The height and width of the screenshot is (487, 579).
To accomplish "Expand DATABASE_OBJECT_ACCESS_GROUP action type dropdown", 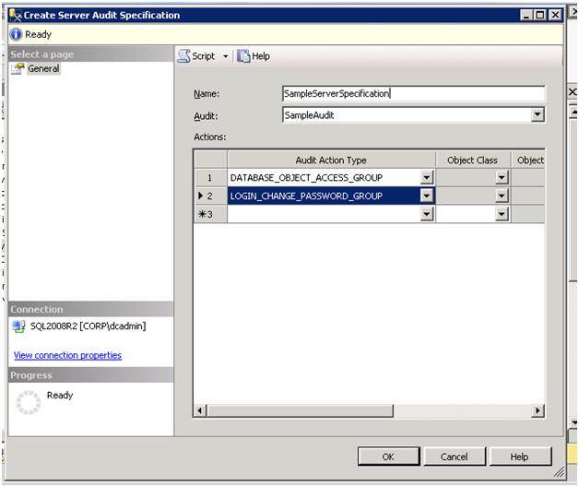I will (427, 178).
